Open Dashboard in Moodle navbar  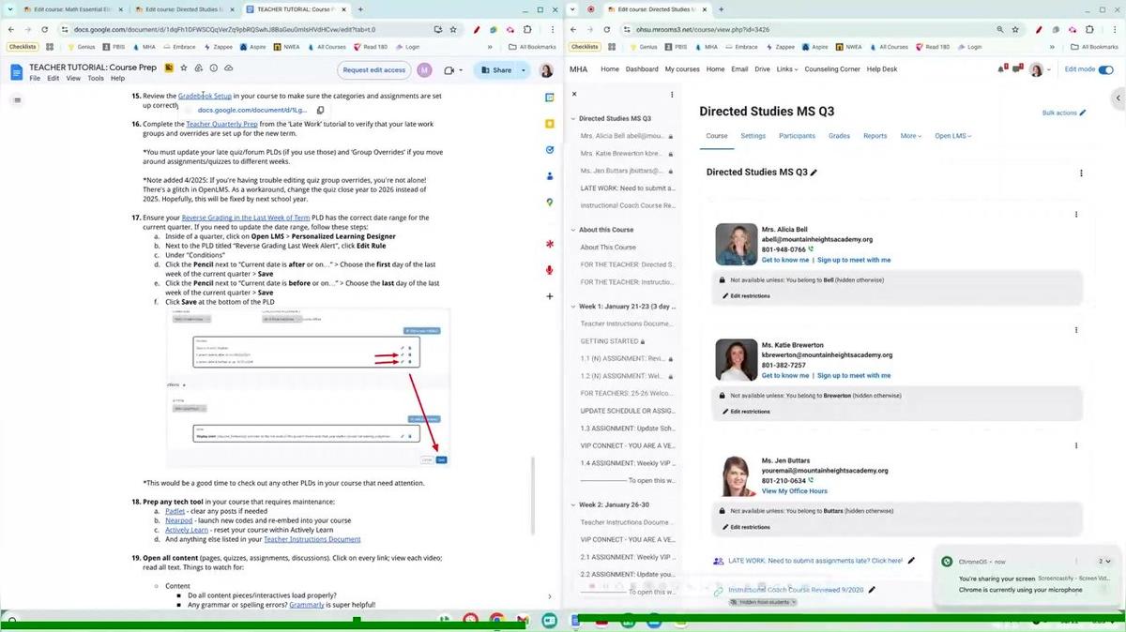pyautogui.click(x=642, y=69)
